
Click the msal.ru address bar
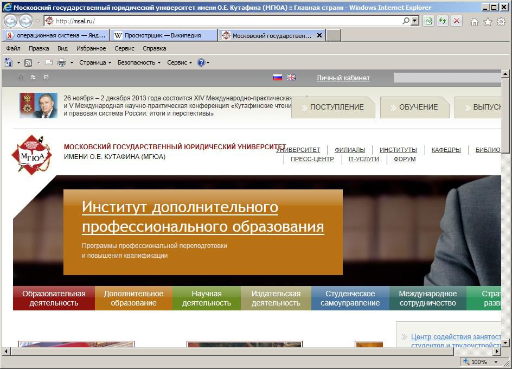click(225, 21)
